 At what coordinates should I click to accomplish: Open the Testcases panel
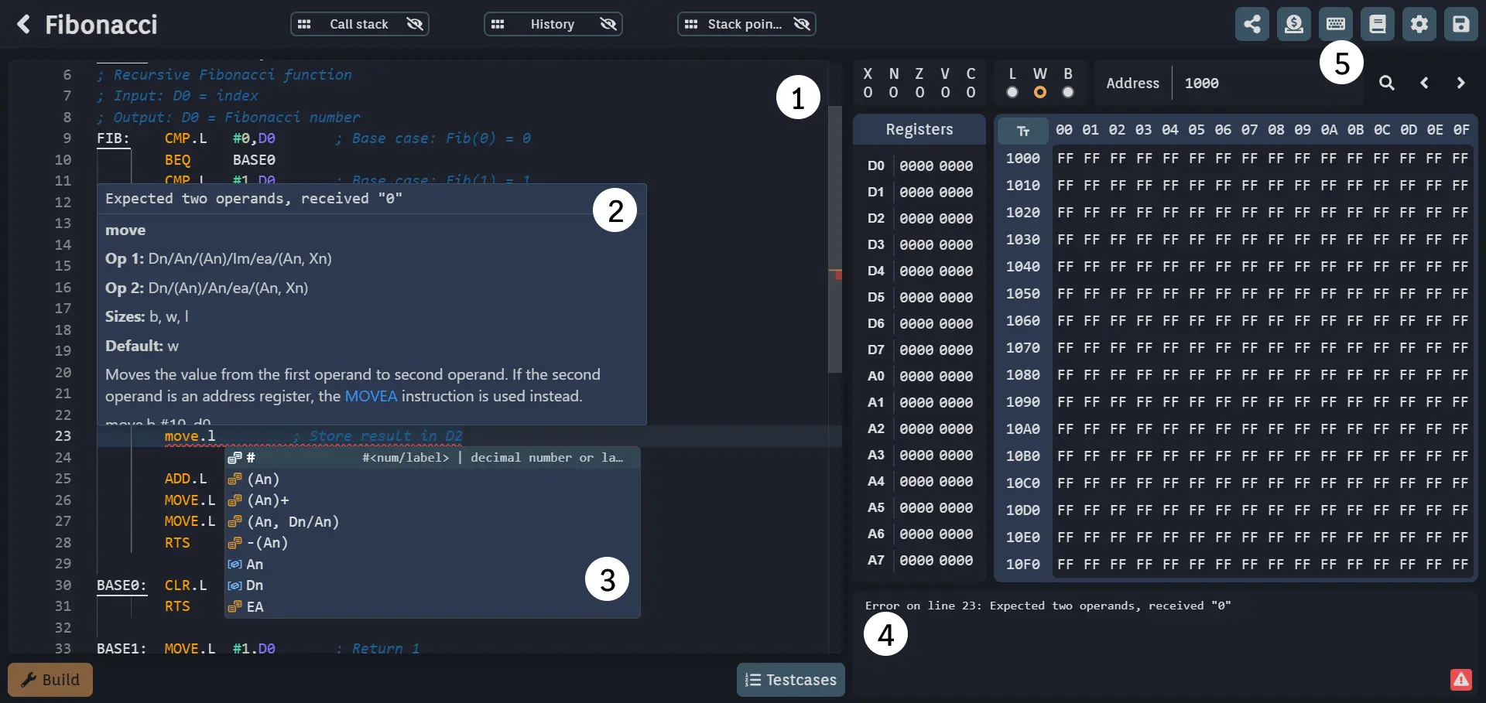pos(791,680)
